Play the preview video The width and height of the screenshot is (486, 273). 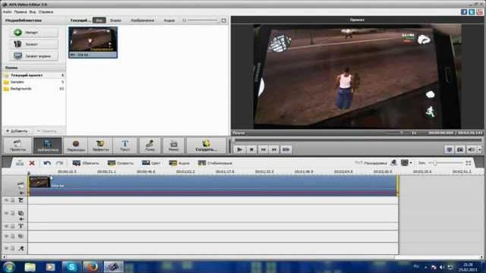point(240,150)
